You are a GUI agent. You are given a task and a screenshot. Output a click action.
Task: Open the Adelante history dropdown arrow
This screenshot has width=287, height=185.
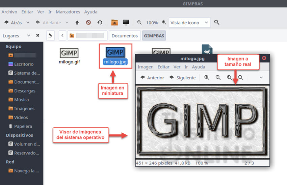(67, 23)
